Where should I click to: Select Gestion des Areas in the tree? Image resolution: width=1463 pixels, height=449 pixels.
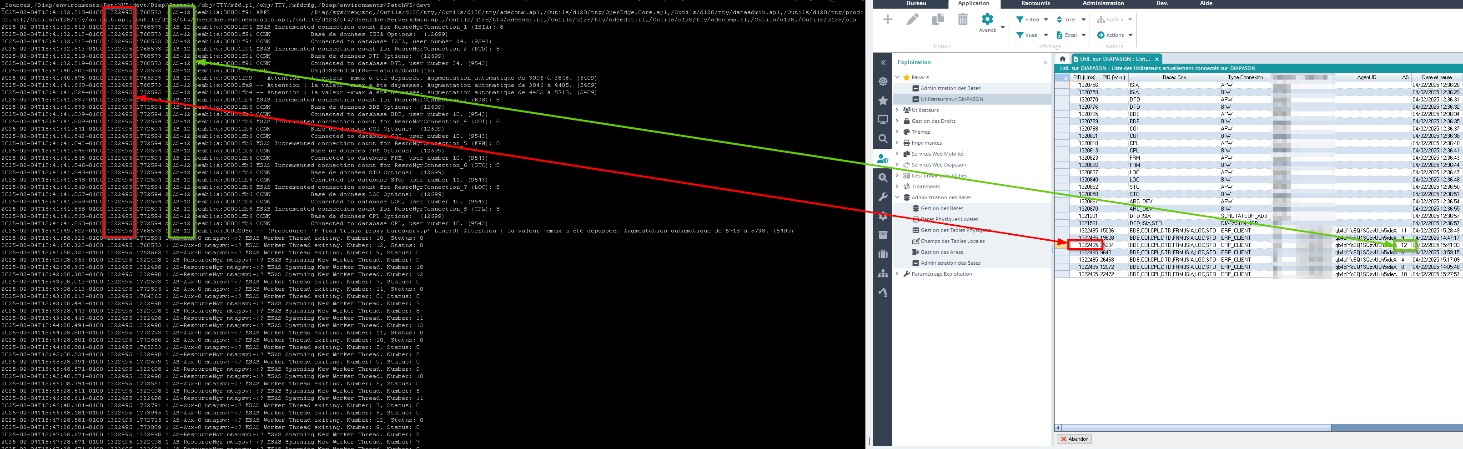point(941,252)
